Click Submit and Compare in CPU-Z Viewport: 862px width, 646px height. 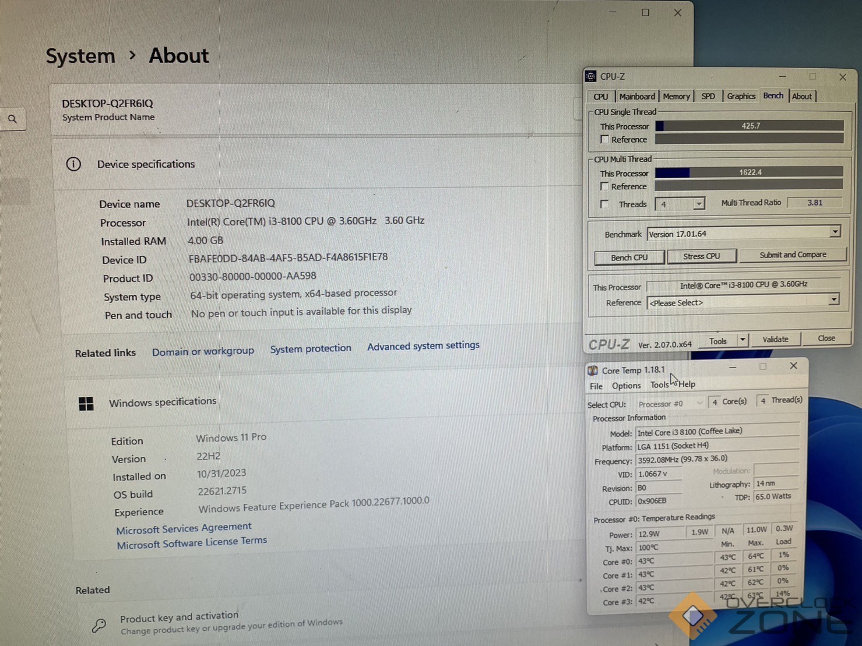pyautogui.click(x=793, y=255)
